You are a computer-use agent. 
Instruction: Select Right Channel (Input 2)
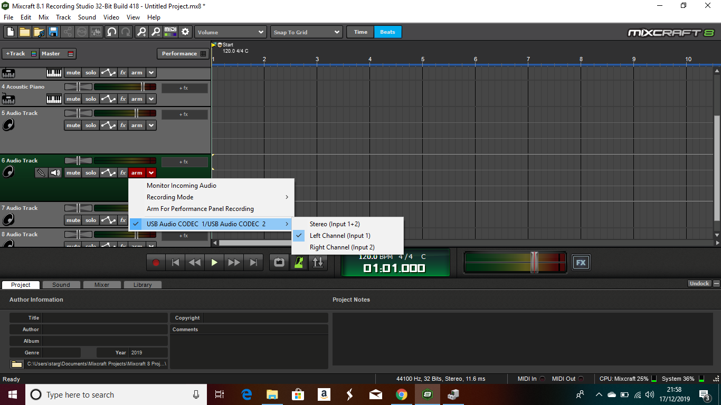347,247
